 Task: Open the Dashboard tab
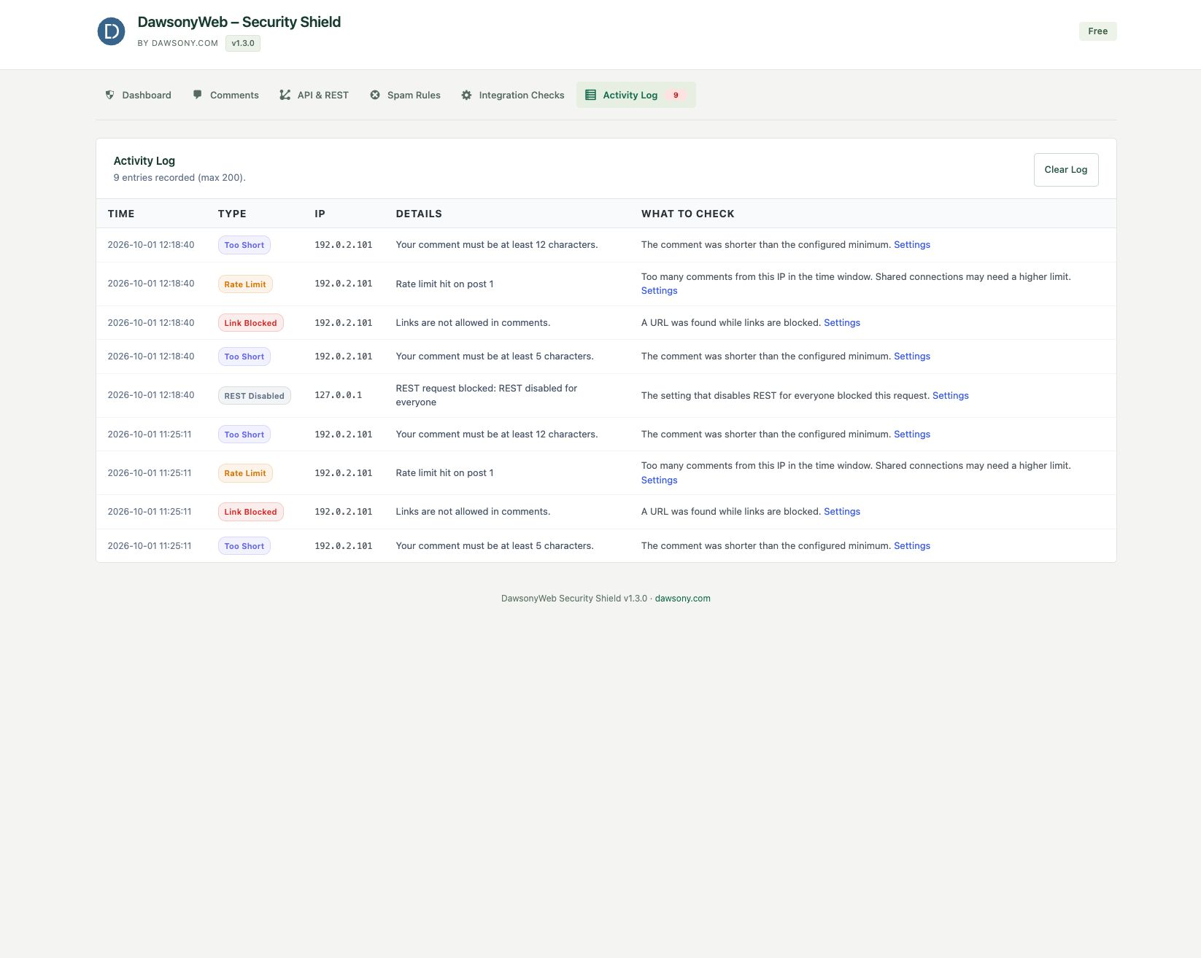click(x=139, y=95)
